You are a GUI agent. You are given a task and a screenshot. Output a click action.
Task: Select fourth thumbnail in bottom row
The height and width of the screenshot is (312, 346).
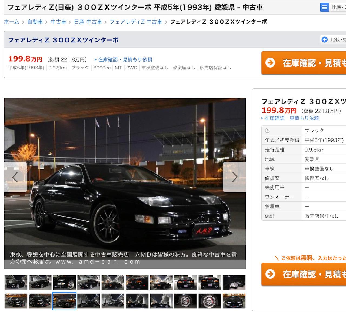(x=89, y=301)
